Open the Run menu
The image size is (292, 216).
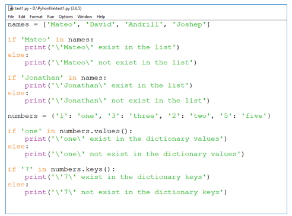coord(50,17)
